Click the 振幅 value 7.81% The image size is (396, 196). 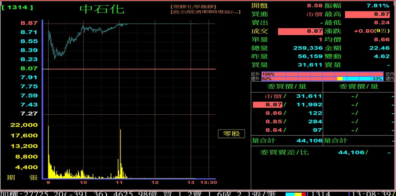pyautogui.click(x=378, y=6)
